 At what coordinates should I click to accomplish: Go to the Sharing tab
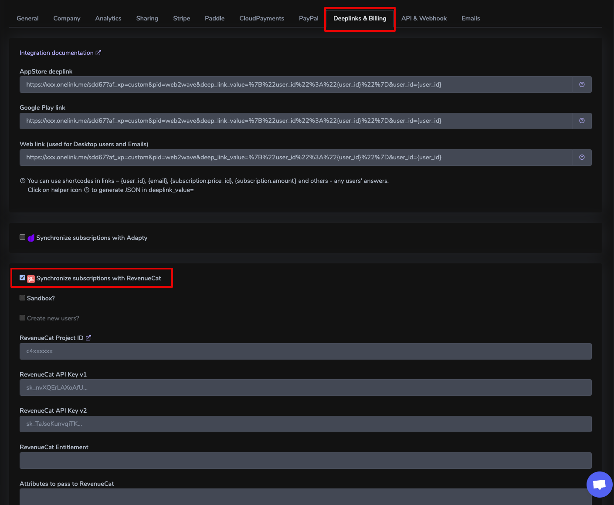tap(147, 18)
